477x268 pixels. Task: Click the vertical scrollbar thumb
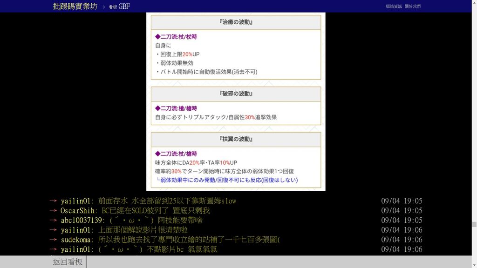click(474, 225)
